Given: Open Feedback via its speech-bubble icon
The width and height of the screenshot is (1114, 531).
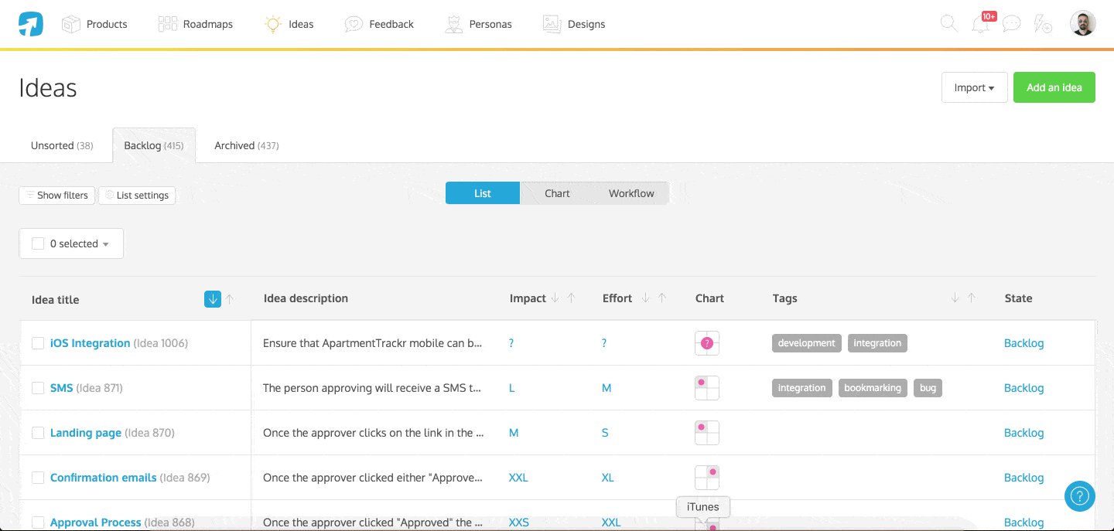Looking at the screenshot, I should [354, 24].
